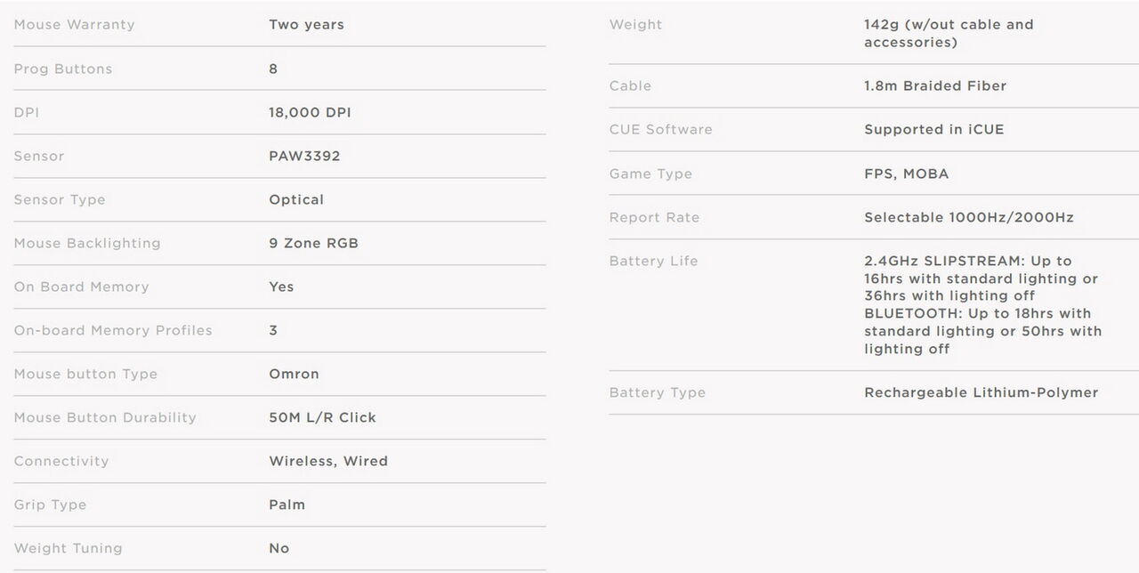Viewport: 1139px width, 573px height.
Task: Select the 1.8m Braided Fiber value
Action: [x=935, y=85]
